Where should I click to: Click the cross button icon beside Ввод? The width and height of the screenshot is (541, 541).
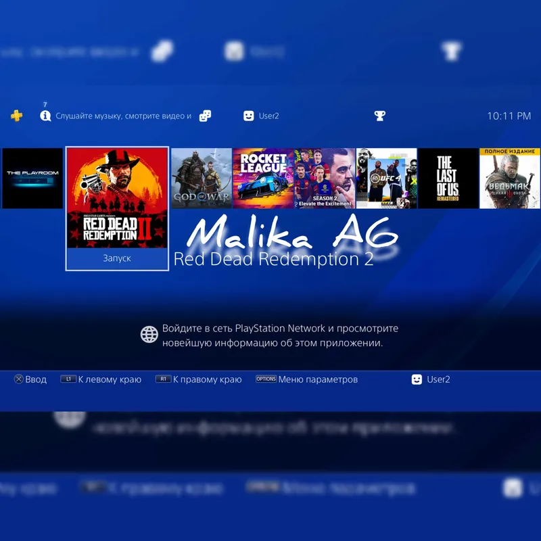coord(19,379)
